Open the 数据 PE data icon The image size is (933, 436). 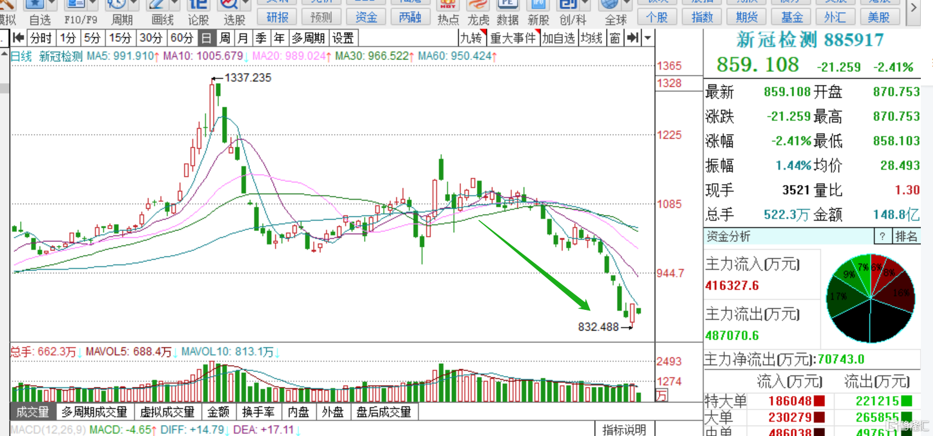pos(507,4)
